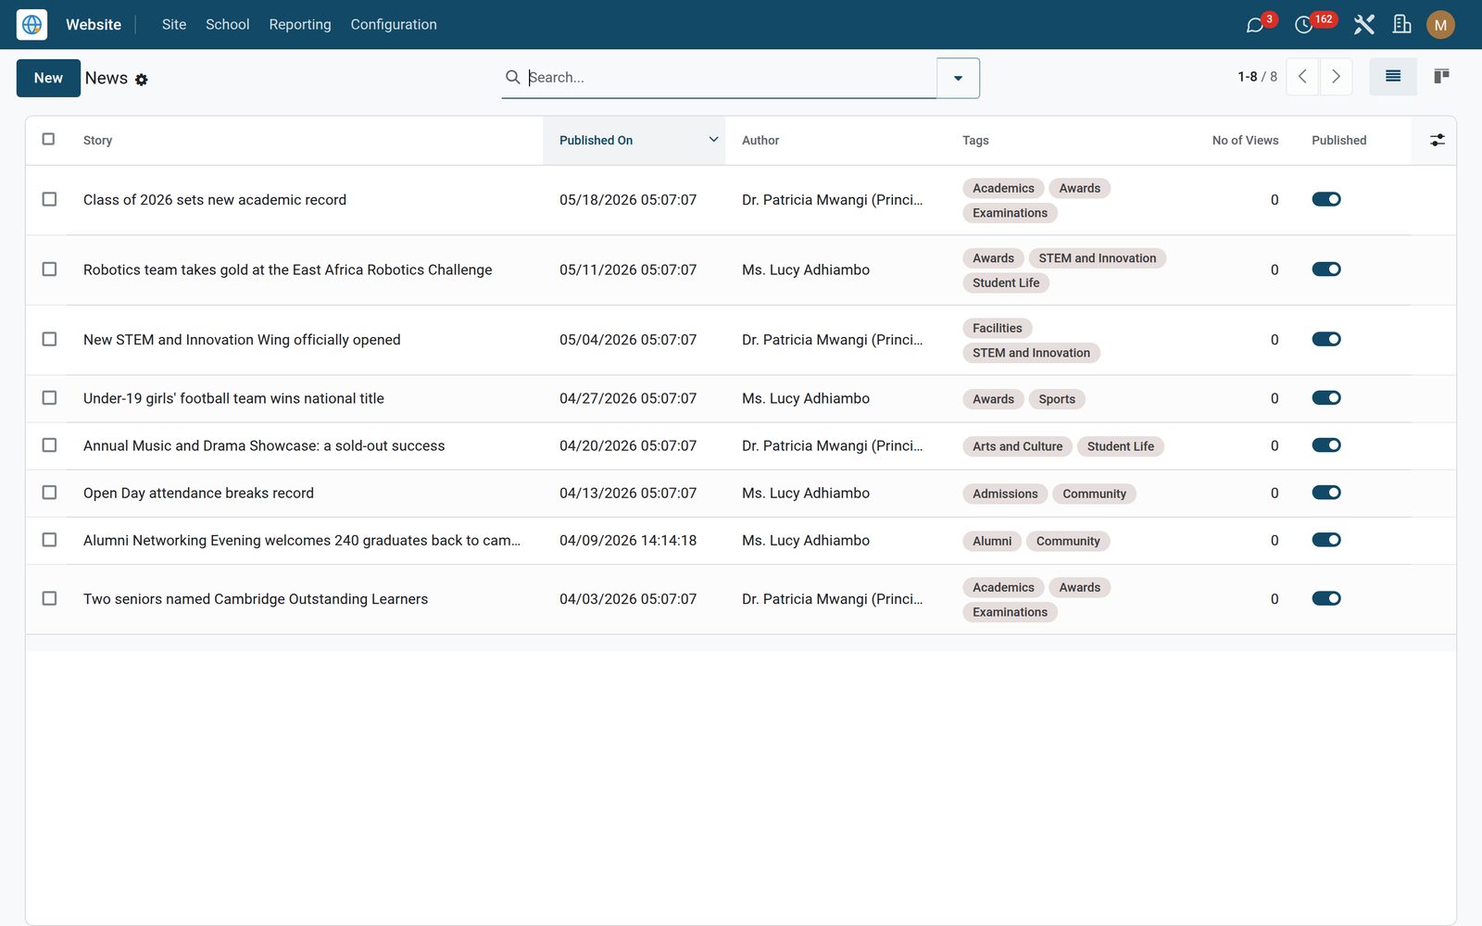
Task: Open the debug tools wrench icon
Action: (x=1363, y=25)
